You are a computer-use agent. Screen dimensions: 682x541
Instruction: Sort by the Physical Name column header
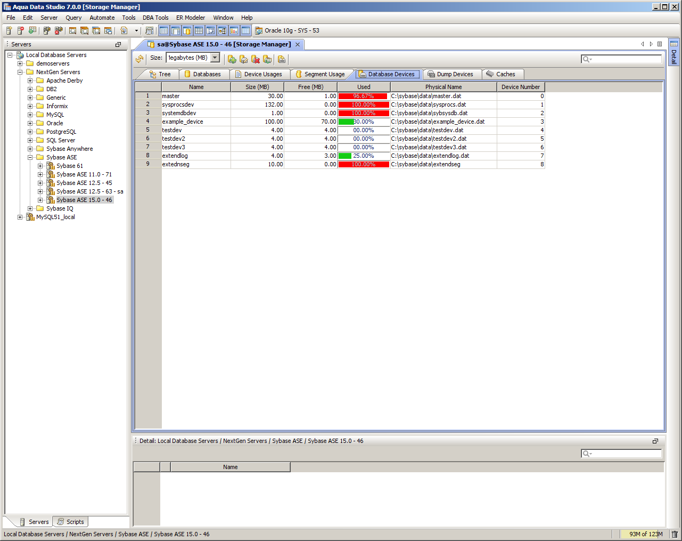(443, 87)
